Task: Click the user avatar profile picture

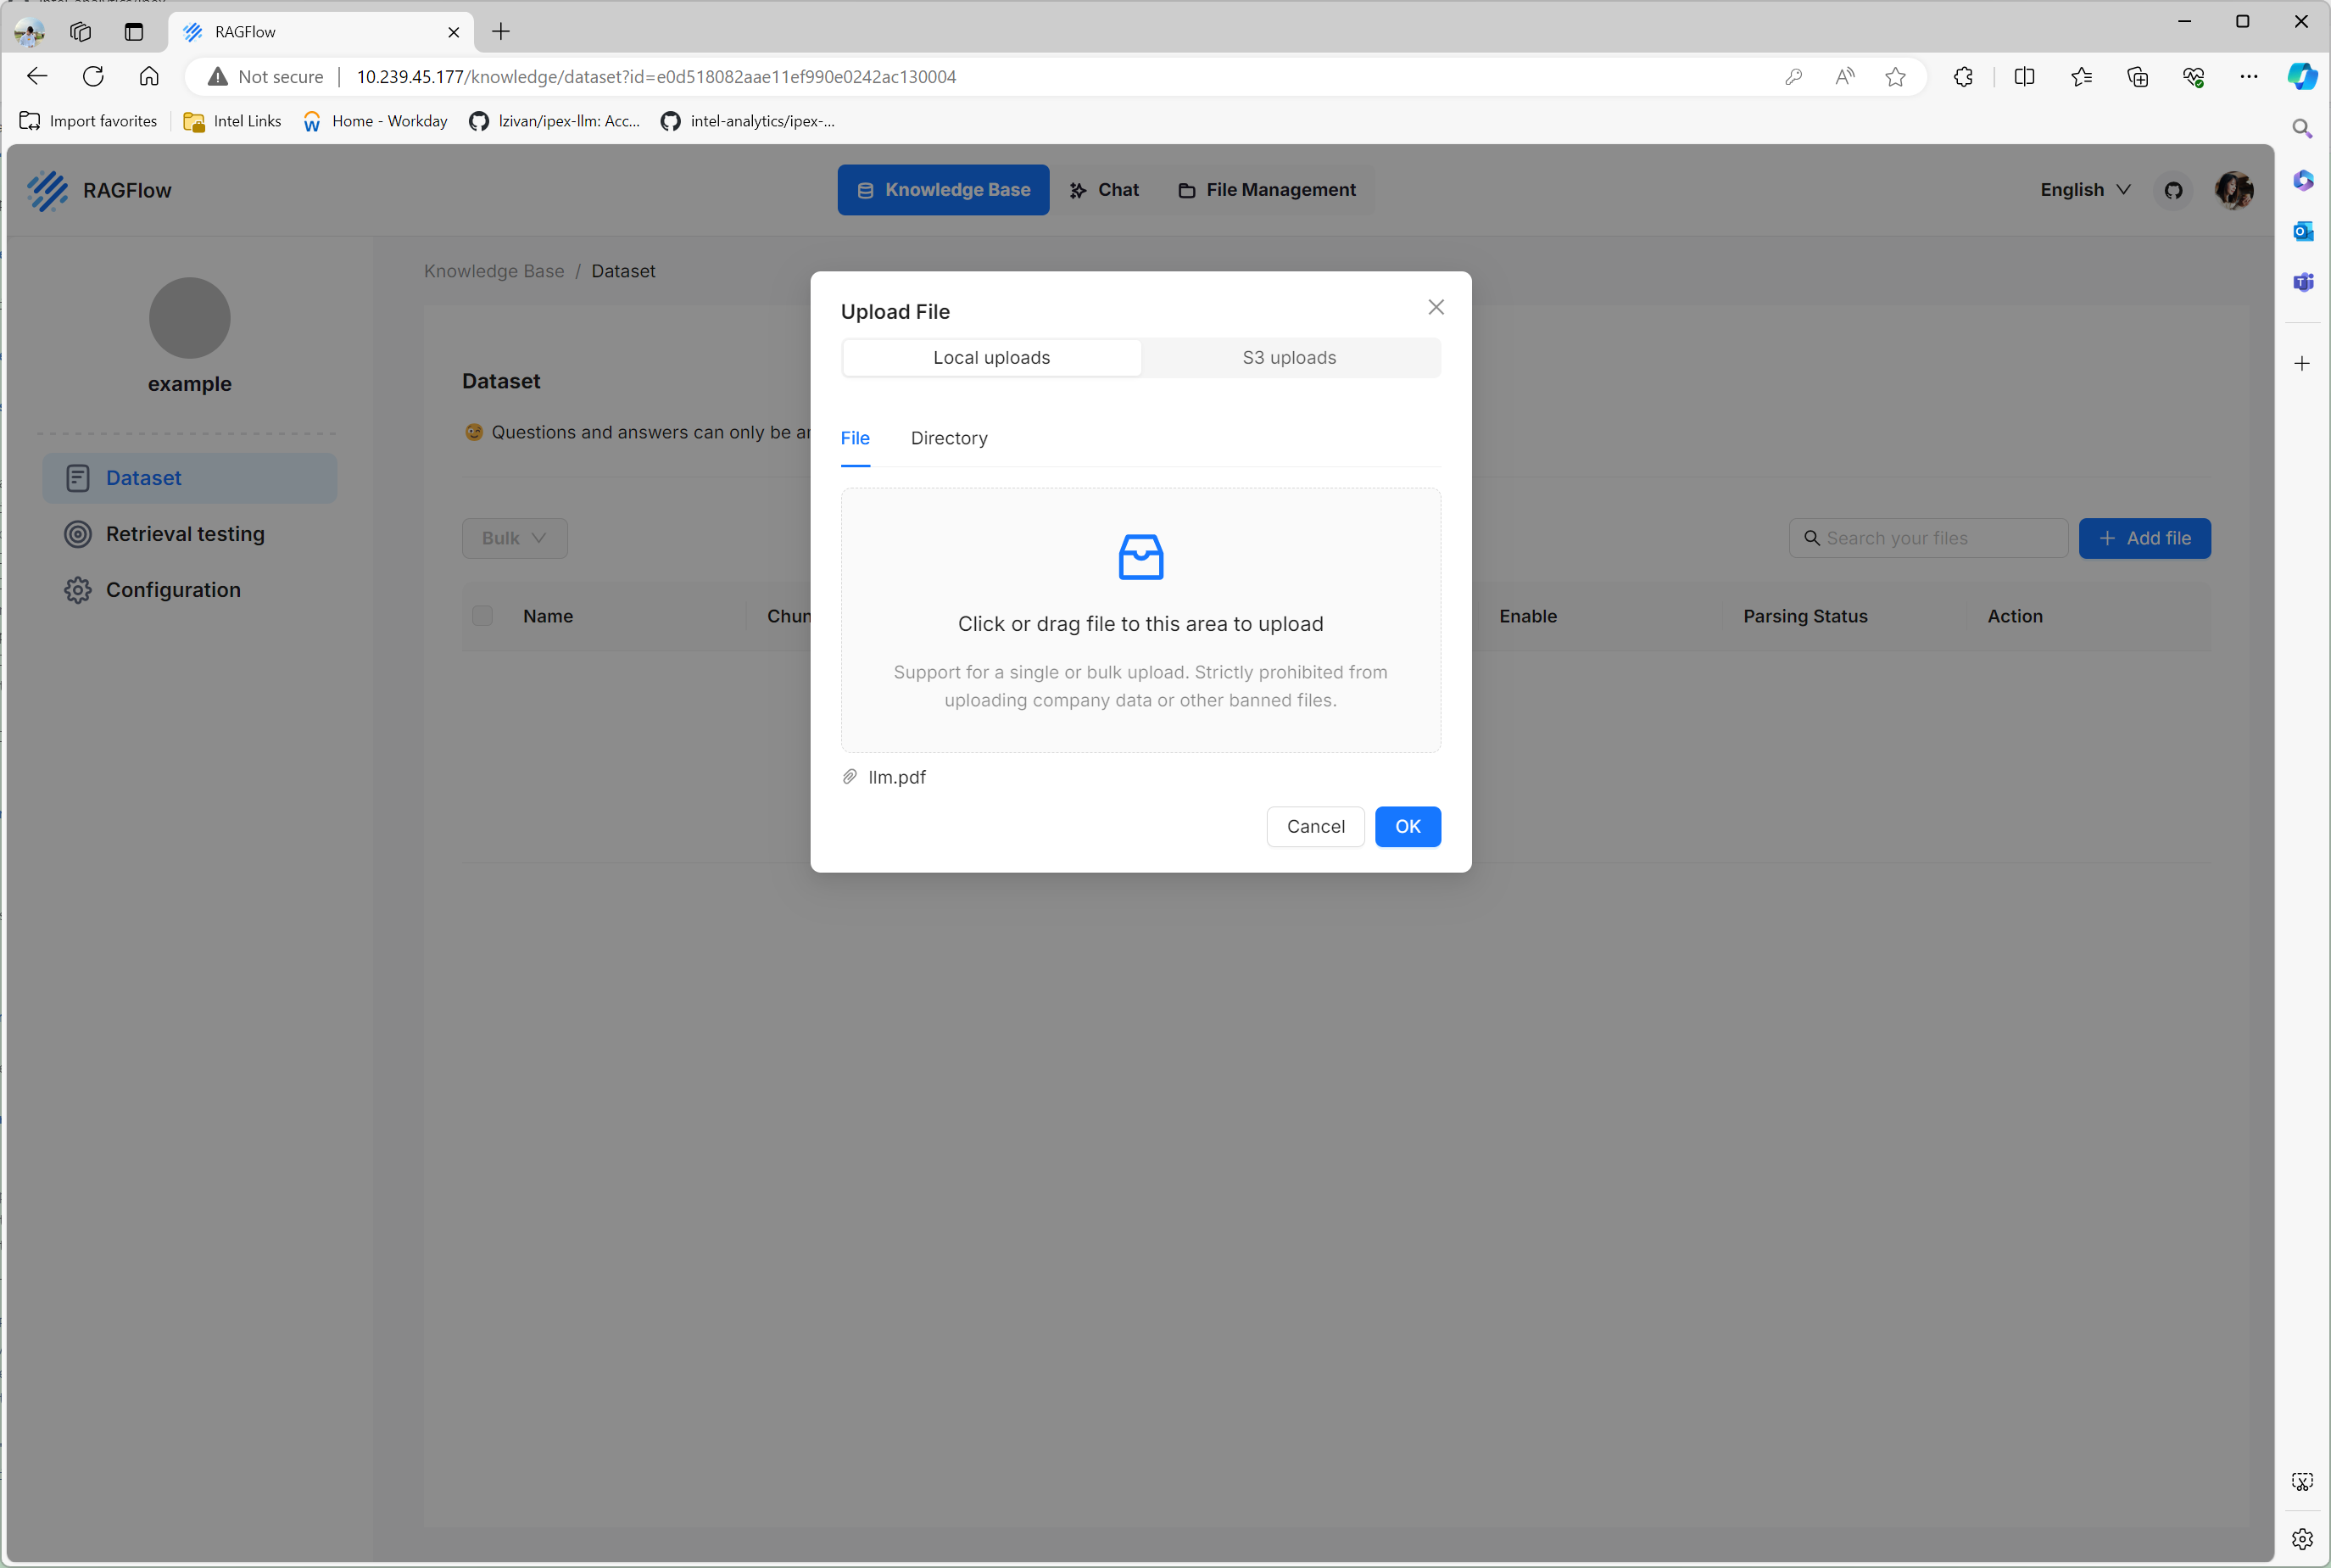Action: point(2234,190)
